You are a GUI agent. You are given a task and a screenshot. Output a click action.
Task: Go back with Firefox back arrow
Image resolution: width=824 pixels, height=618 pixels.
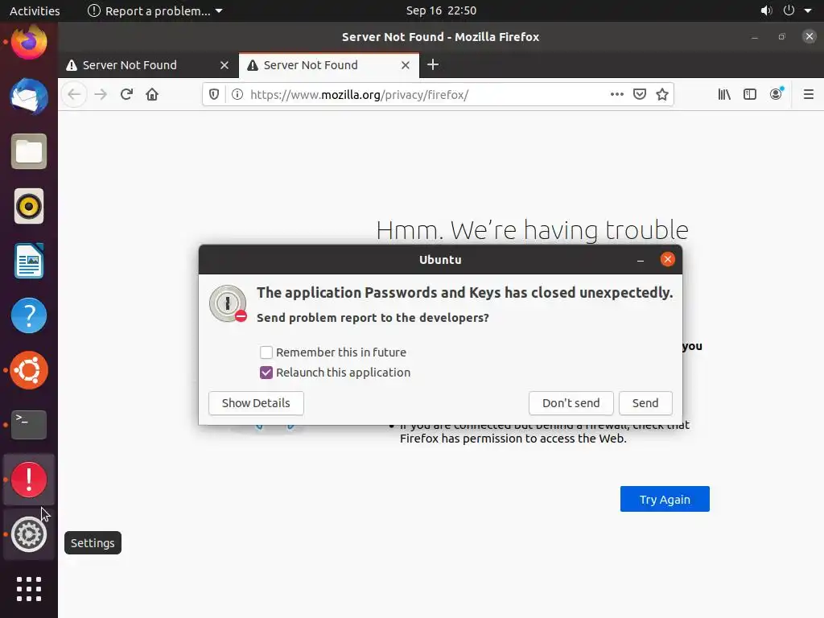[74, 95]
